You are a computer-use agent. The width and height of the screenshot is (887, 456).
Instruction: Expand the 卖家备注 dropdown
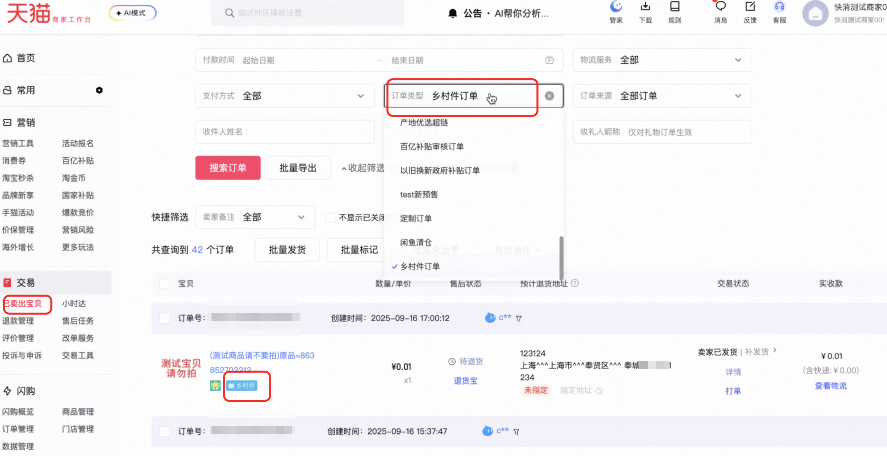tap(255, 217)
